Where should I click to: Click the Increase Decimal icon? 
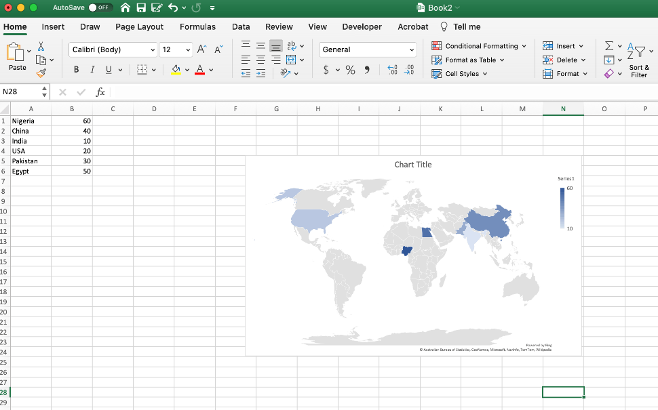(x=392, y=70)
